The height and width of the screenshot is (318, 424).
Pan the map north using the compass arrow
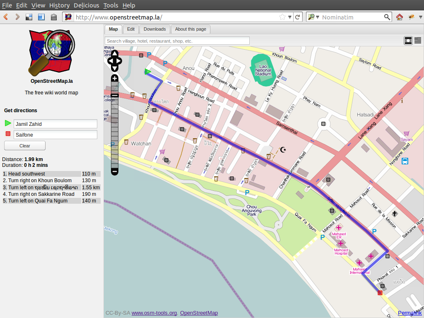115,53
